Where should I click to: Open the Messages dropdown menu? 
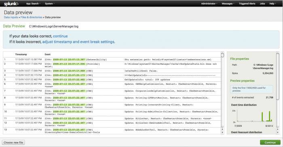[x=228, y=4]
